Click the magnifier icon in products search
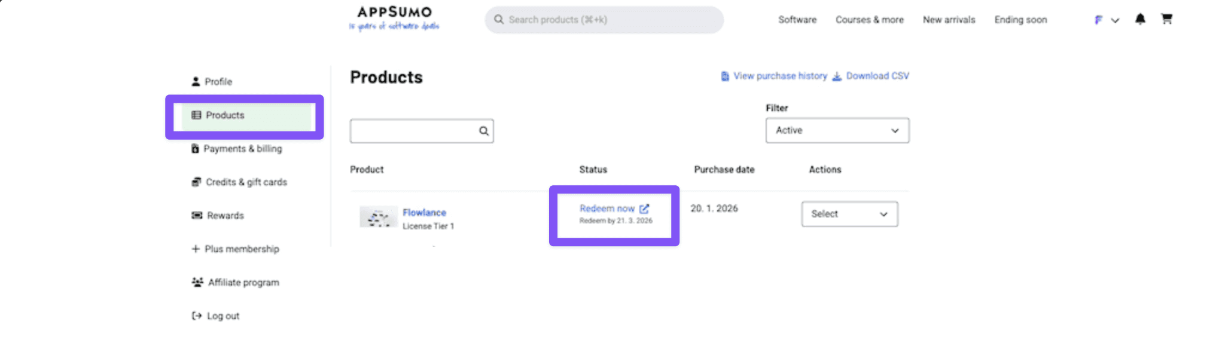 (x=483, y=131)
